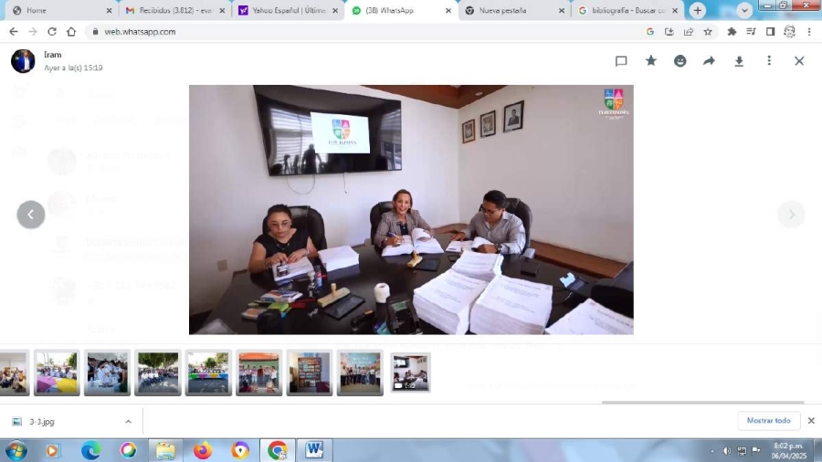Close the WhatsApp media viewer
The height and width of the screenshot is (462, 822).
click(799, 61)
